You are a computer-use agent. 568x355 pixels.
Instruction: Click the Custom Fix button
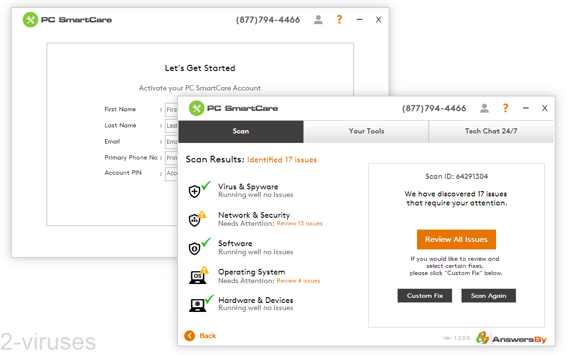(x=425, y=295)
